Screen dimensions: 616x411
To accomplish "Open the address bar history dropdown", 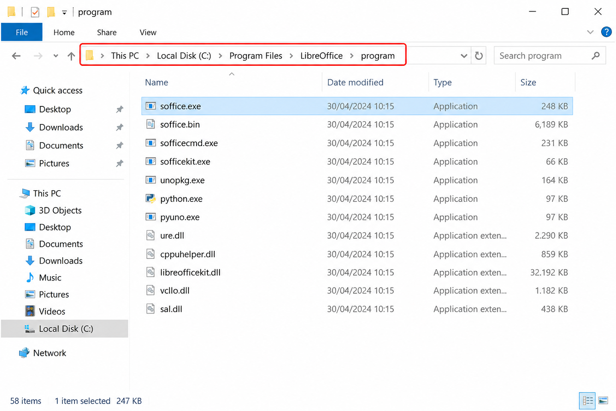I will 464,56.
